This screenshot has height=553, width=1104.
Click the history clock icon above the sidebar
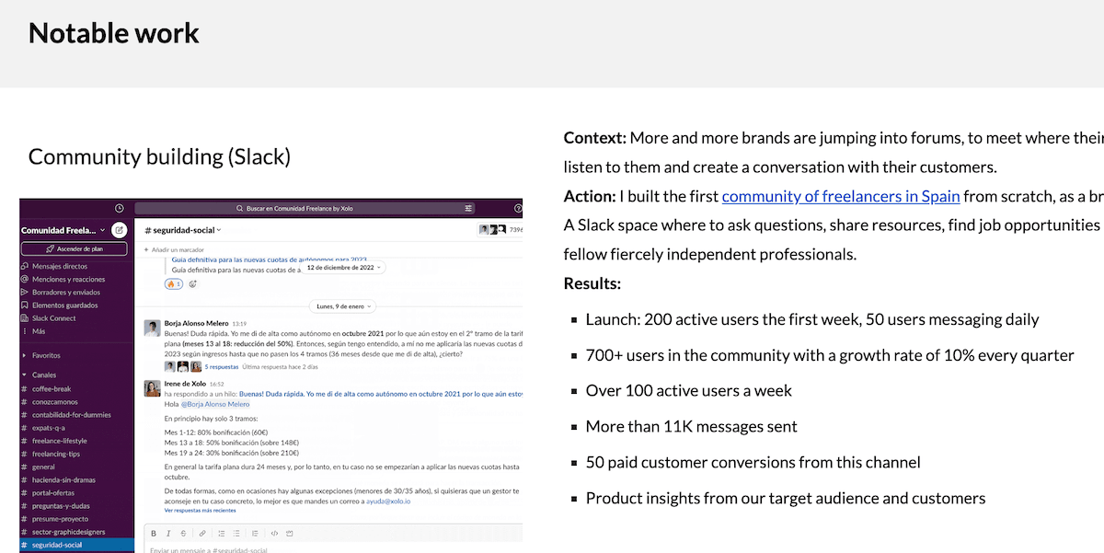pos(118,209)
